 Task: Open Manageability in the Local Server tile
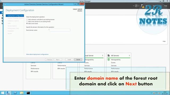click(89, 60)
